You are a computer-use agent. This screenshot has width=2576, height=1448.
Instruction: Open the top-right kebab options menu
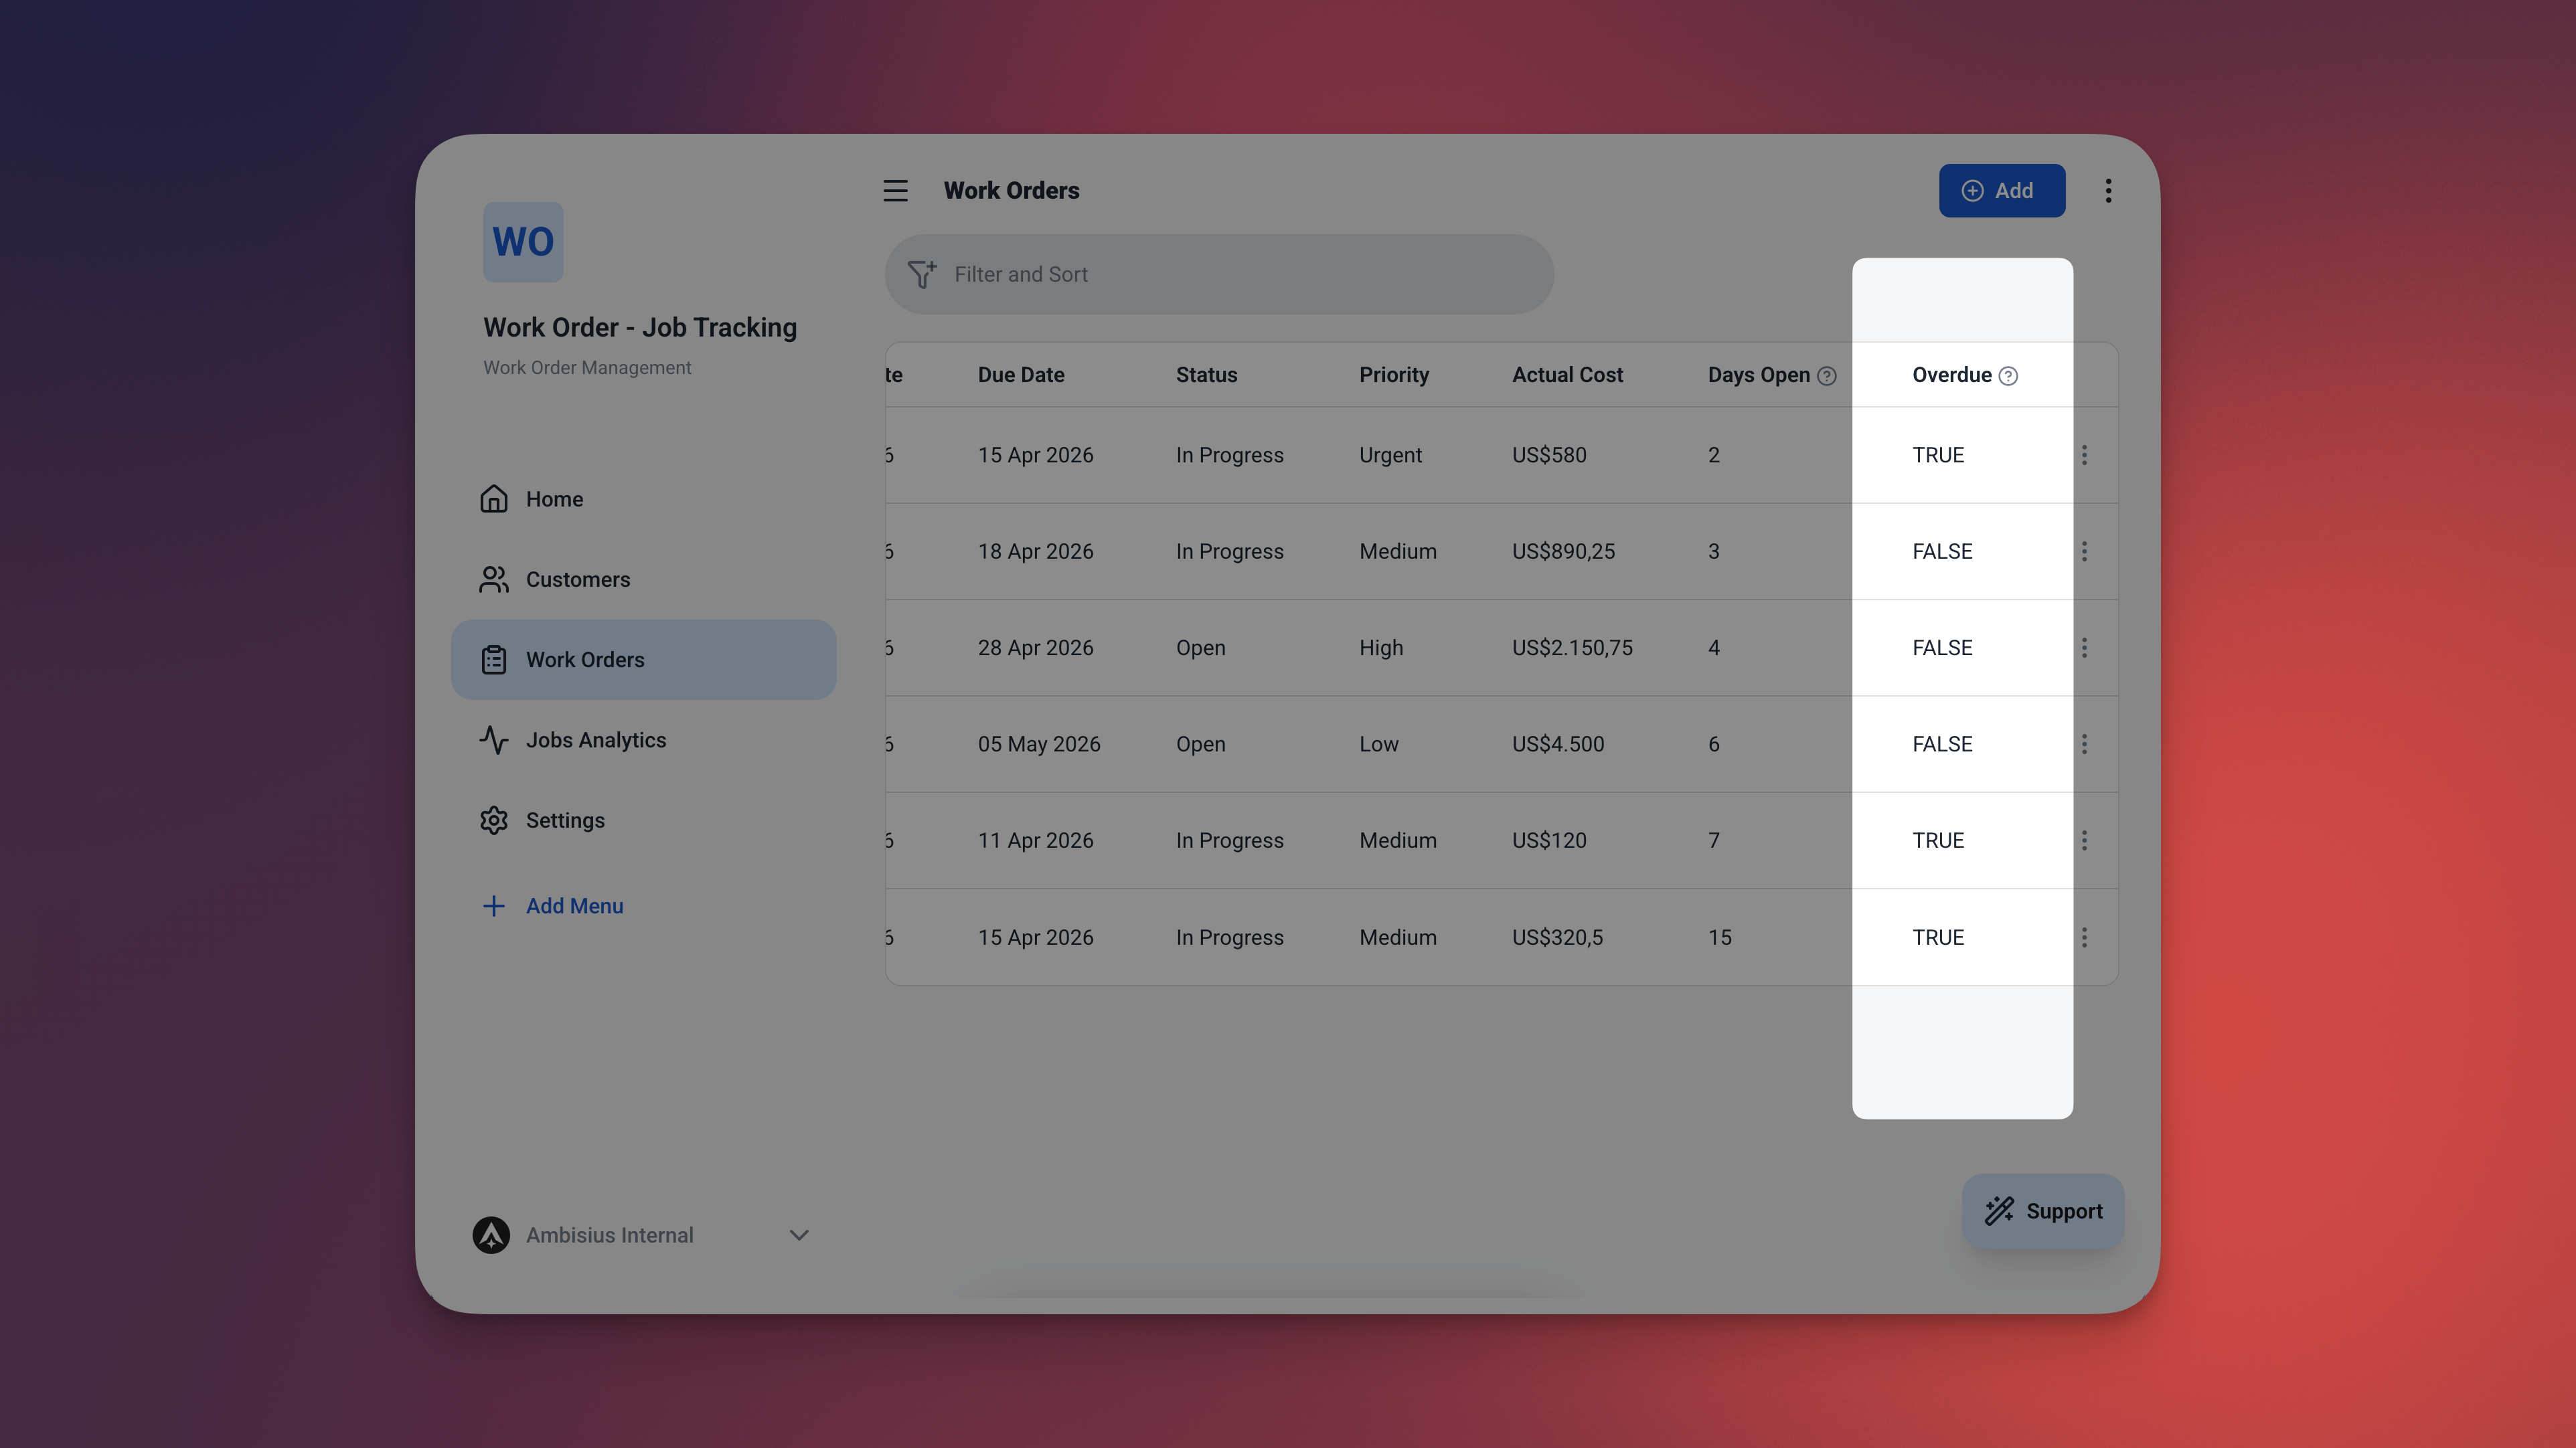[2108, 191]
